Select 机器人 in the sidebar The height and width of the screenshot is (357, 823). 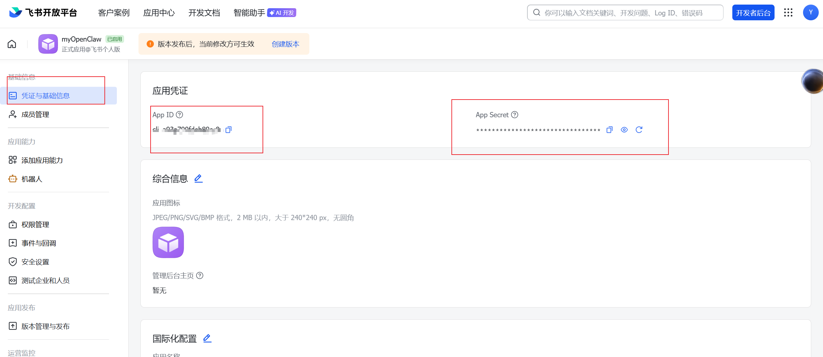click(x=31, y=179)
